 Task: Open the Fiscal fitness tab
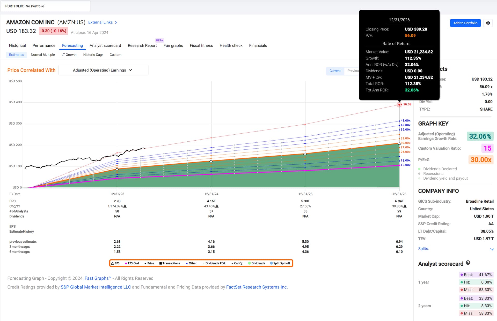(x=201, y=45)
